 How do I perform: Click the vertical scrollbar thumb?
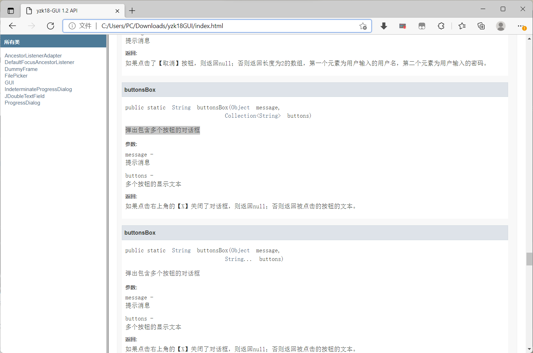pos(530,259)
